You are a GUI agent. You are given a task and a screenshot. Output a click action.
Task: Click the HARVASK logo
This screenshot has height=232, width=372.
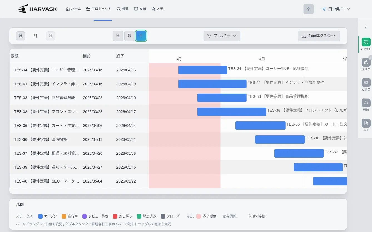37,9
